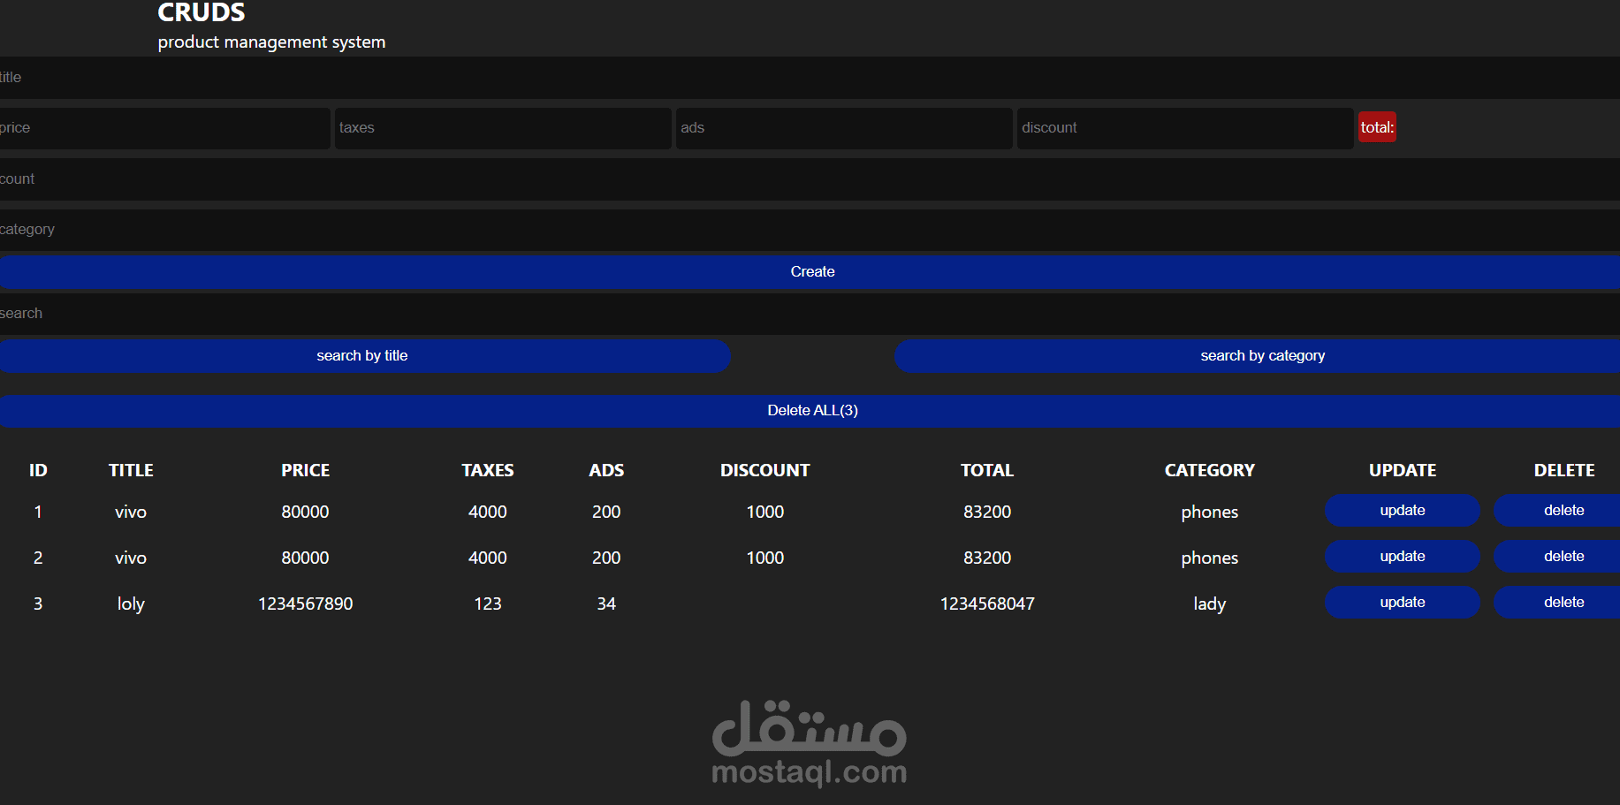The height and width of the screenshot is (805, 1620).
Task: Click the DELETE column header
Action: [1564, 470]
